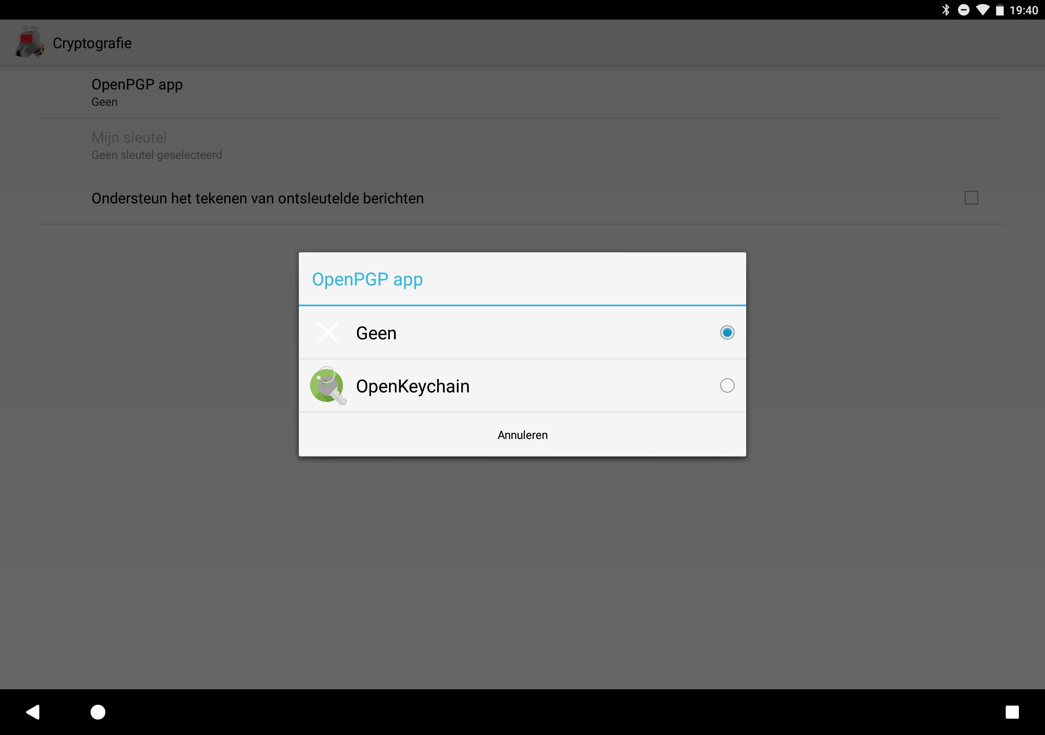Tap the Wi-Fi signal icon
The height and width of the screenshot is (735, 1045).
point(982,9)
